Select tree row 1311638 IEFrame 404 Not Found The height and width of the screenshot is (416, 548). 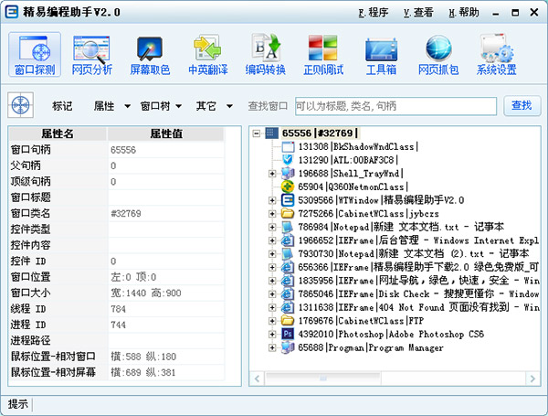tap(418, 307)
